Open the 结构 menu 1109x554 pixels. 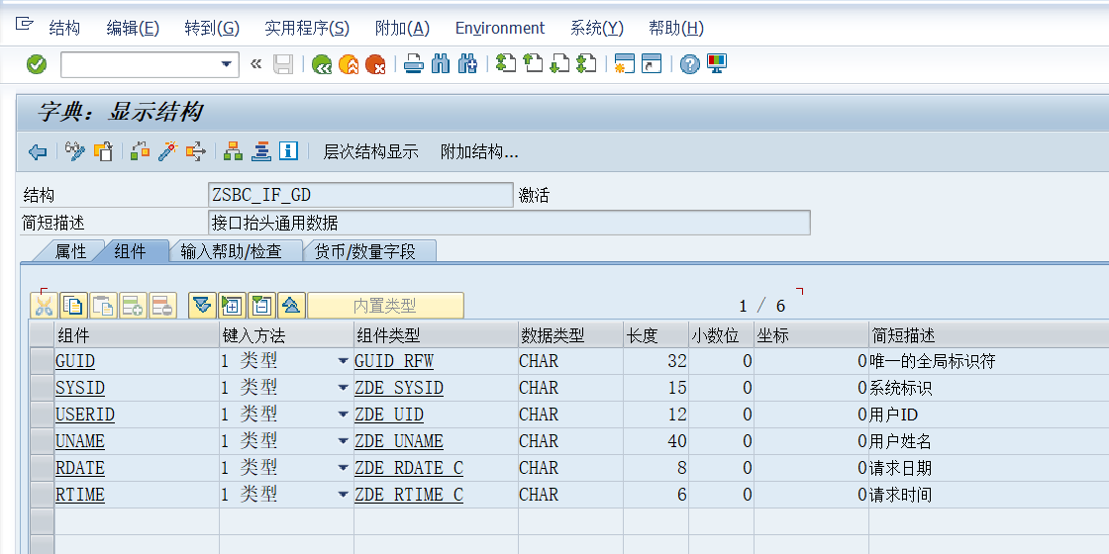[64, 29]
